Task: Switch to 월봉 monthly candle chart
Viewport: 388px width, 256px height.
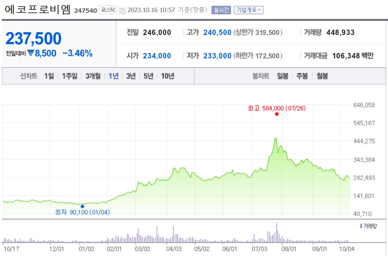Action: tap(322, 76)
